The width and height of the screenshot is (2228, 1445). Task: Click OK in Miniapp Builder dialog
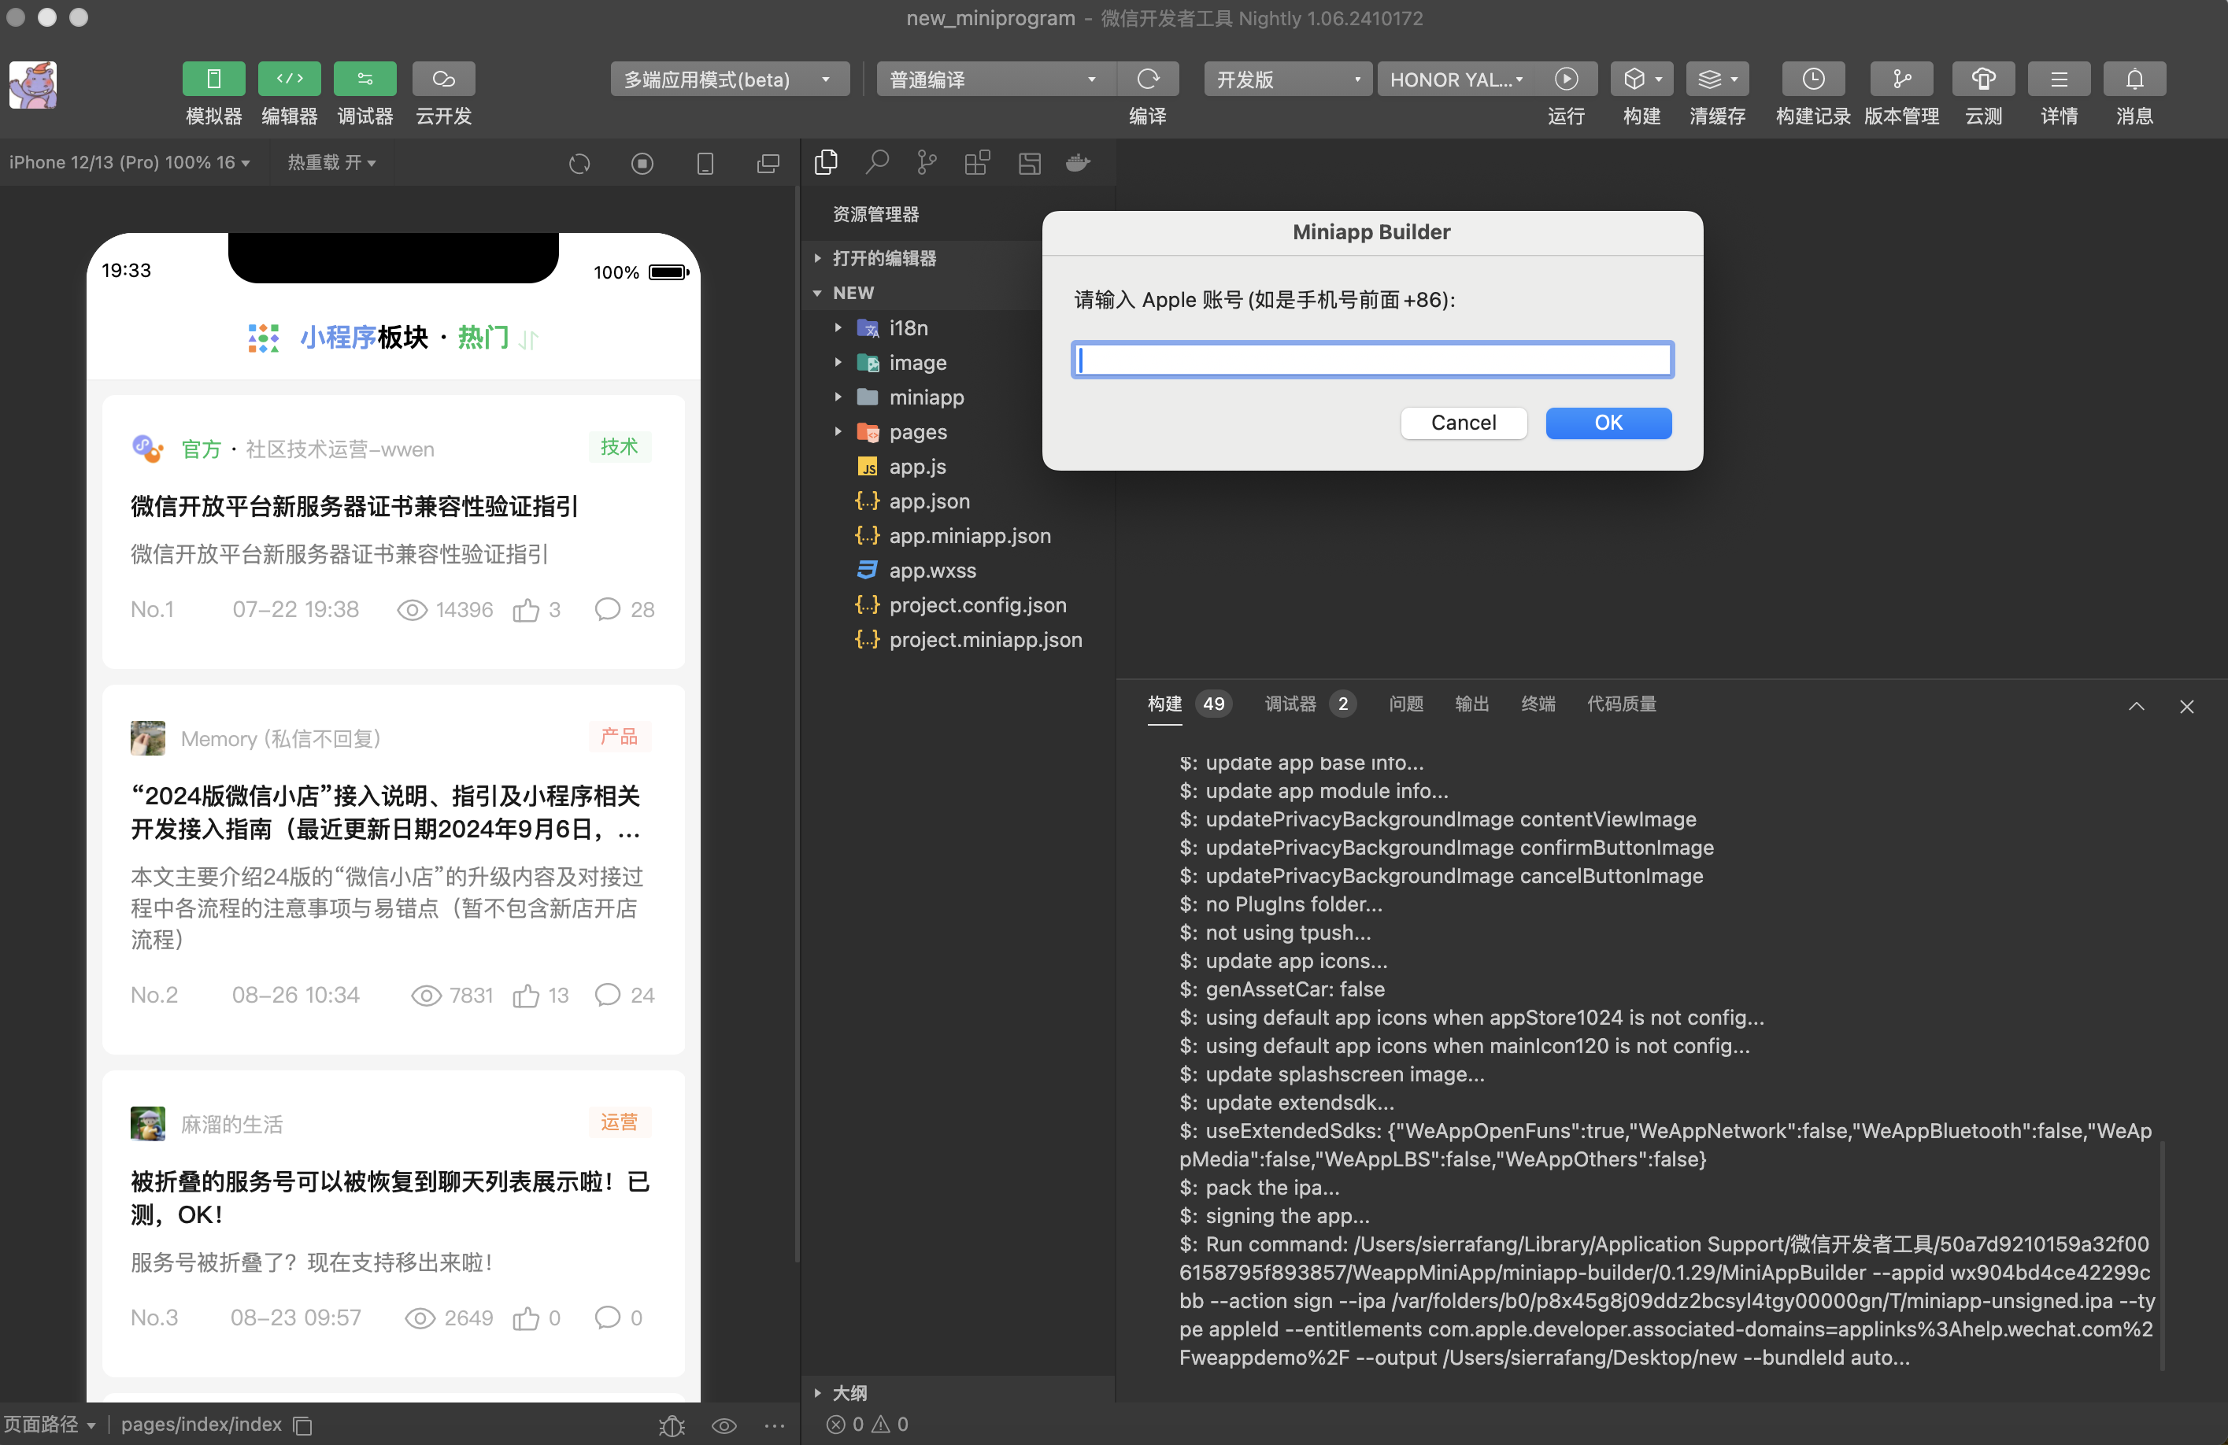(x=1608, y=422)
